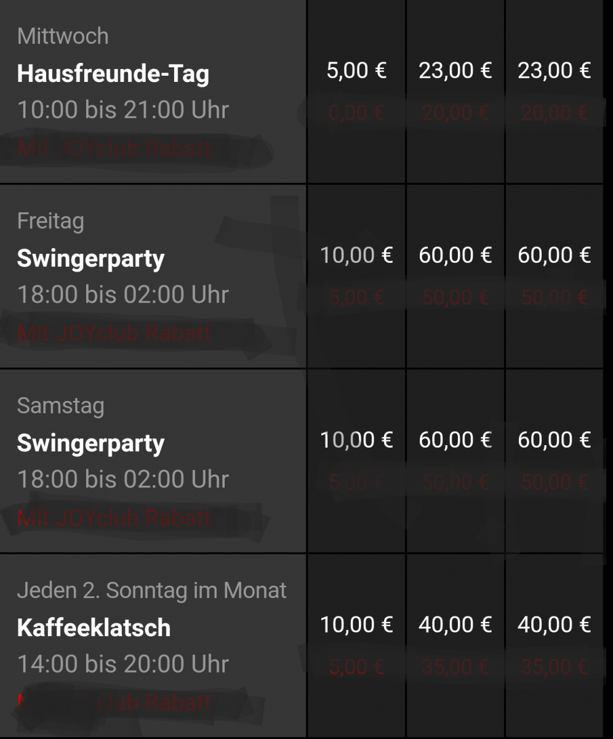Tap the Freitag 18:00 bis 02:00 time

point(122,295)
